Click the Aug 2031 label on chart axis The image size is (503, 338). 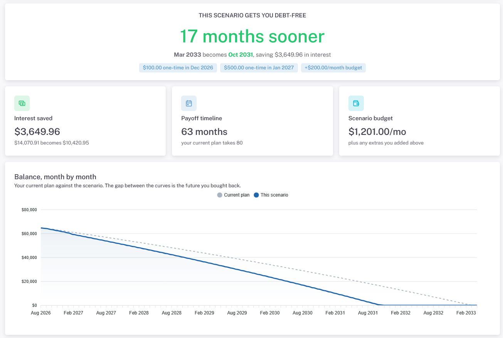point(368,313)
